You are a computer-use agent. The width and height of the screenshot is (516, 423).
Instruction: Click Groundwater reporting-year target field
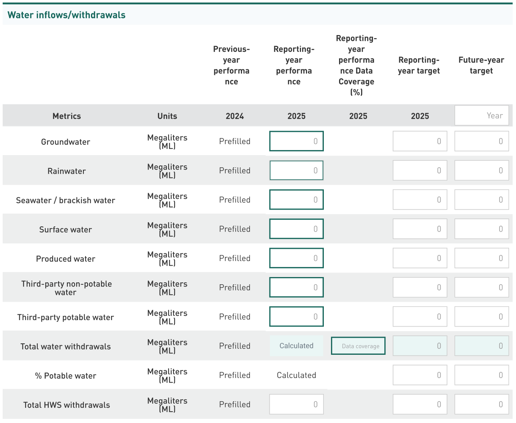point(420,141)
